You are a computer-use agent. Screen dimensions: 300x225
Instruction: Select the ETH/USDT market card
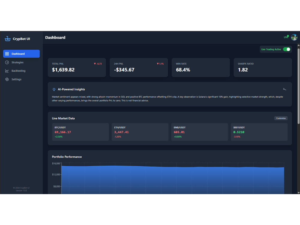(140, 132)
